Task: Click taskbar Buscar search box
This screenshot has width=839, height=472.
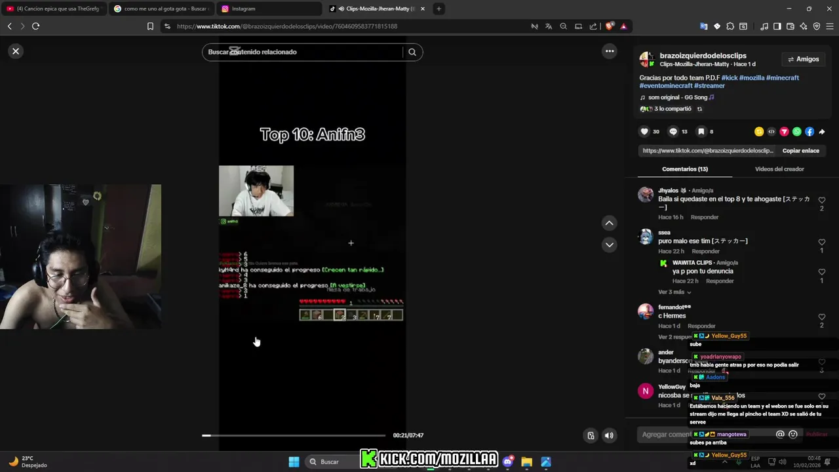Action: coord(332,462)
